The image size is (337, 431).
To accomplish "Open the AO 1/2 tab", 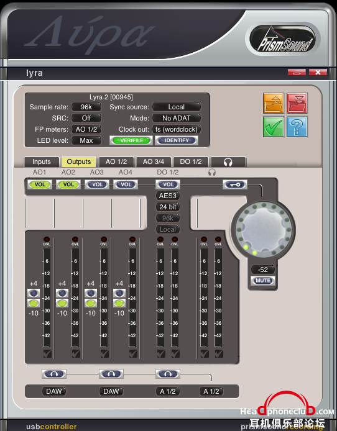I will [x=116, y=162].
